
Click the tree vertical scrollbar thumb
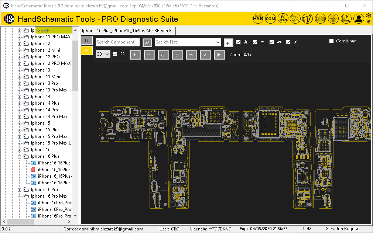(75, 66)
